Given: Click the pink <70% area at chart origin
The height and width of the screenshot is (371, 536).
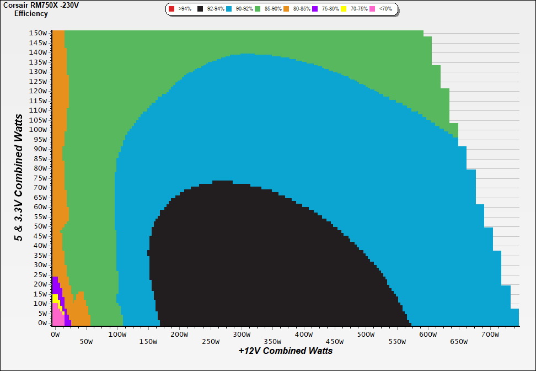Looking at the screenshot, I should coord(57,319).
